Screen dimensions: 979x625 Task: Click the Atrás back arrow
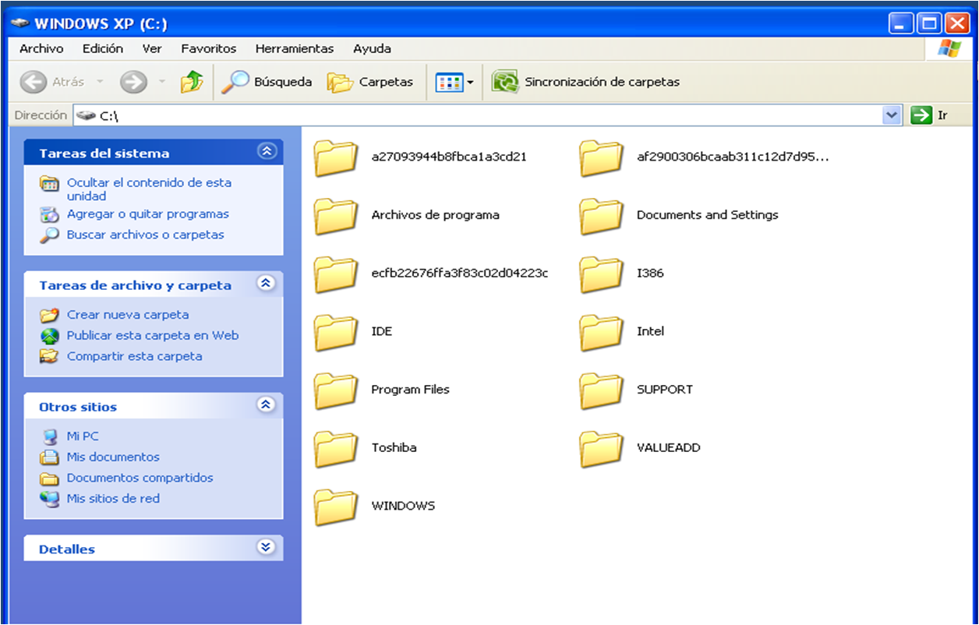point(34,82)
